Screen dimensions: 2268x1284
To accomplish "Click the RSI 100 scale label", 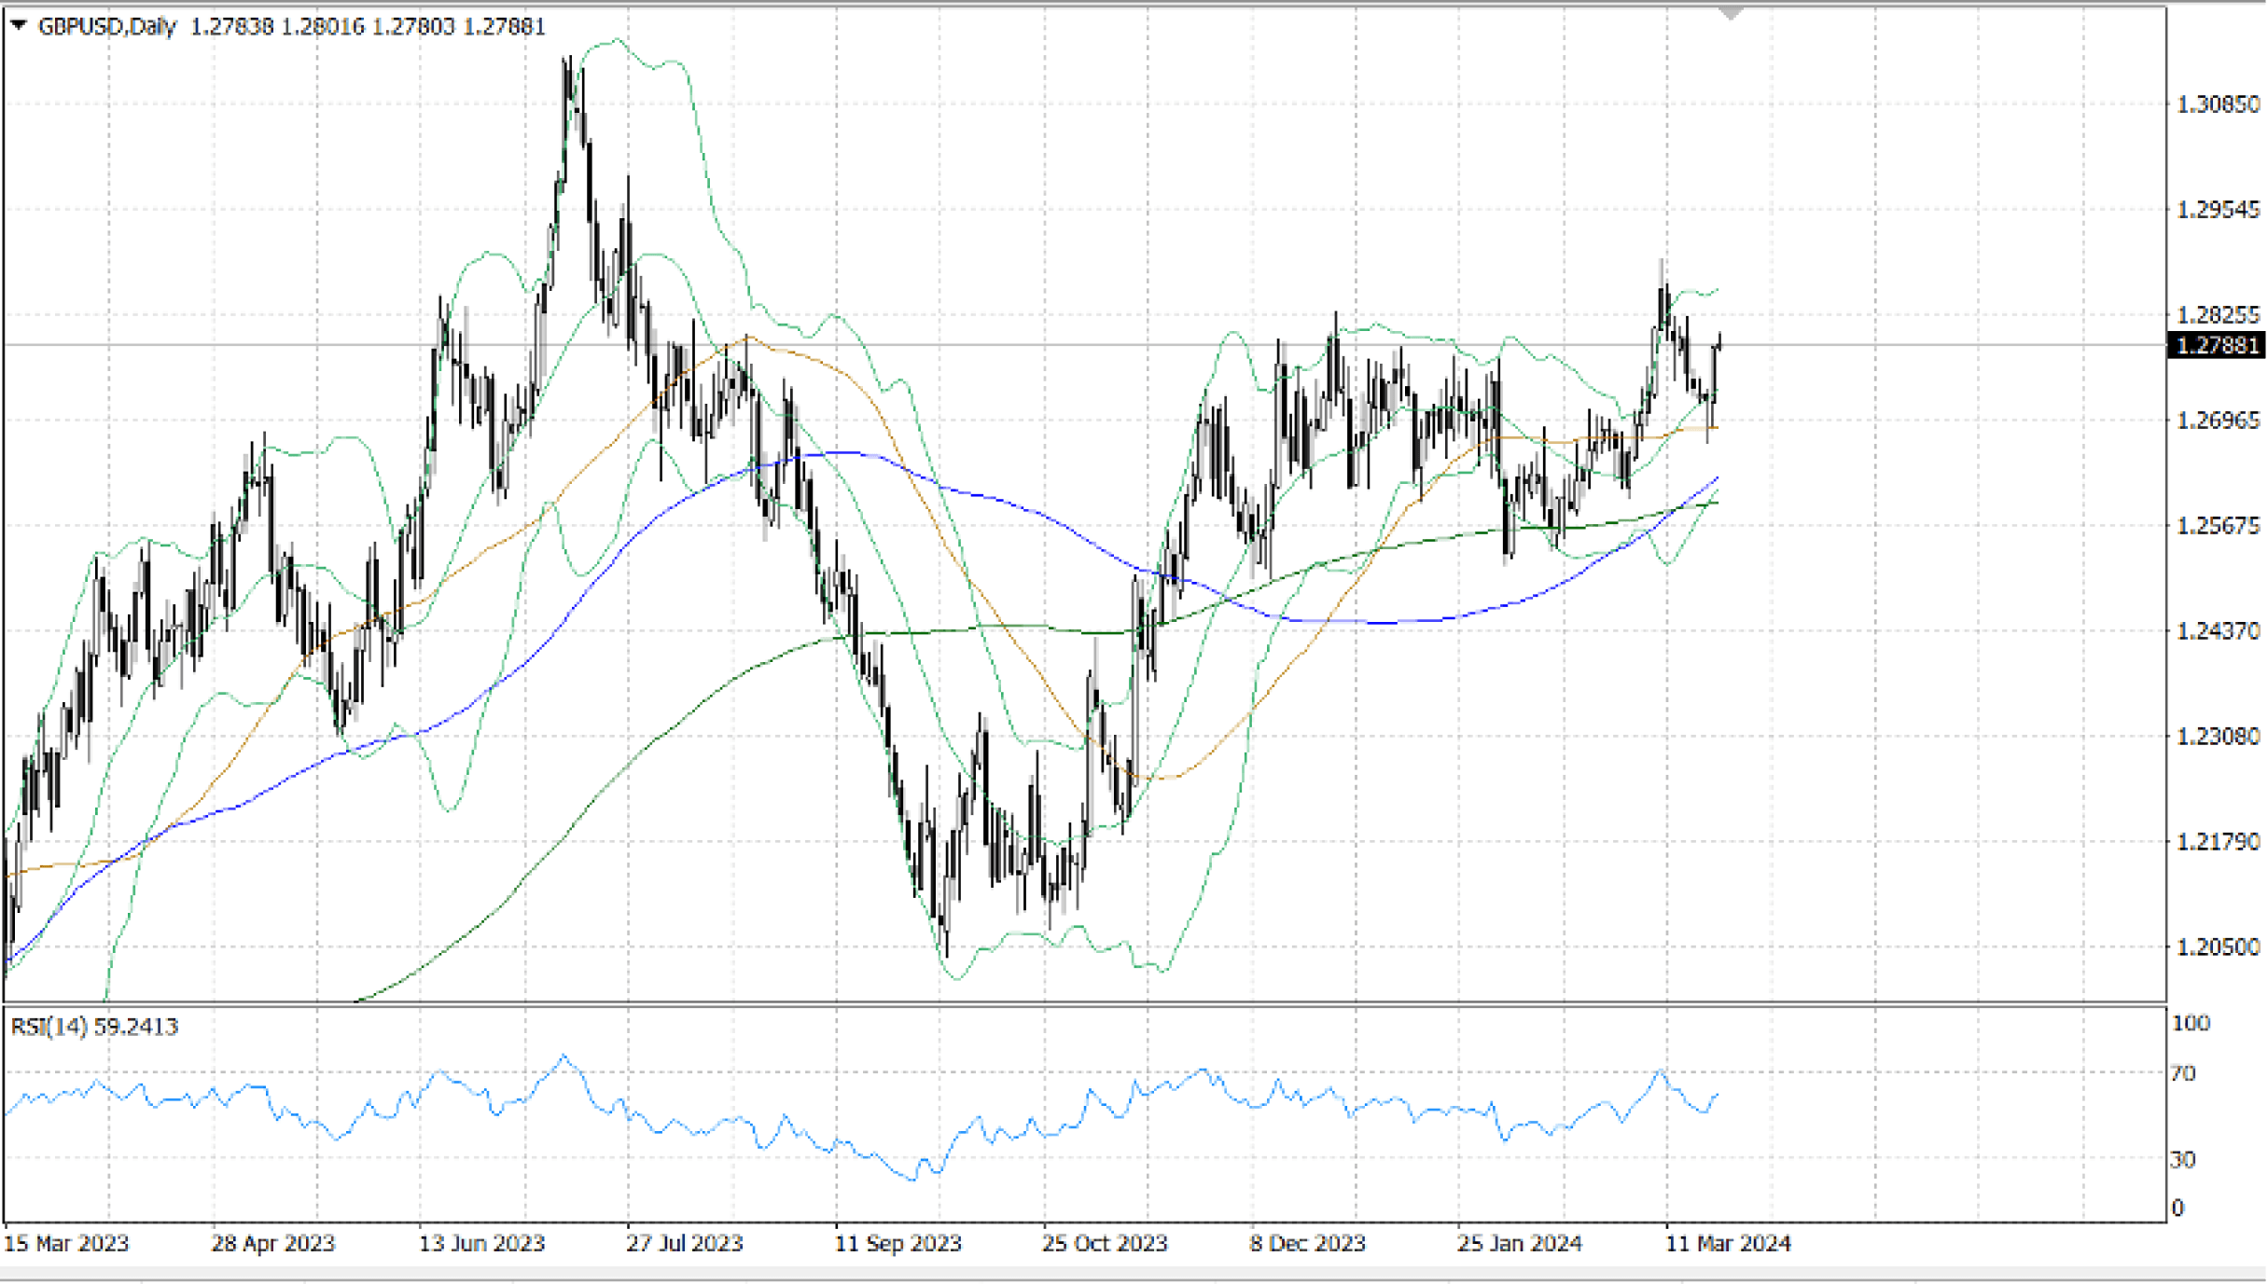I will pyautogui.click(x=2191, y=1024).
